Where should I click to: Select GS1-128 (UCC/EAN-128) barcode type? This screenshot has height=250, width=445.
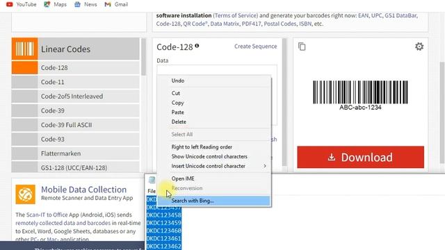(x=76, y=167)
